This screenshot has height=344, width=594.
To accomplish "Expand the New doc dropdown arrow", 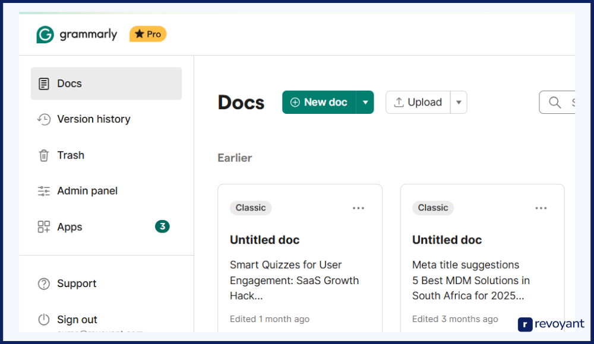I will [365, 102].
